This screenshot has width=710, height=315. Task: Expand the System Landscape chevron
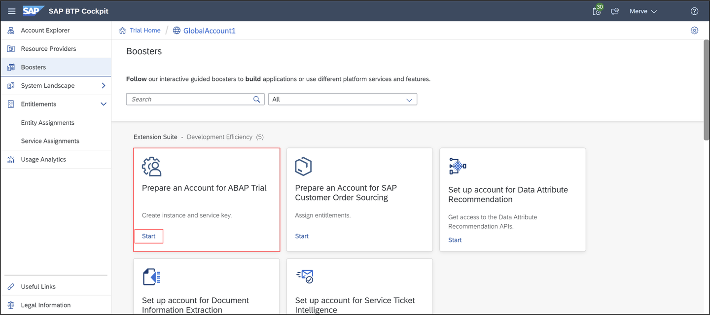click(x=104, y=86)
